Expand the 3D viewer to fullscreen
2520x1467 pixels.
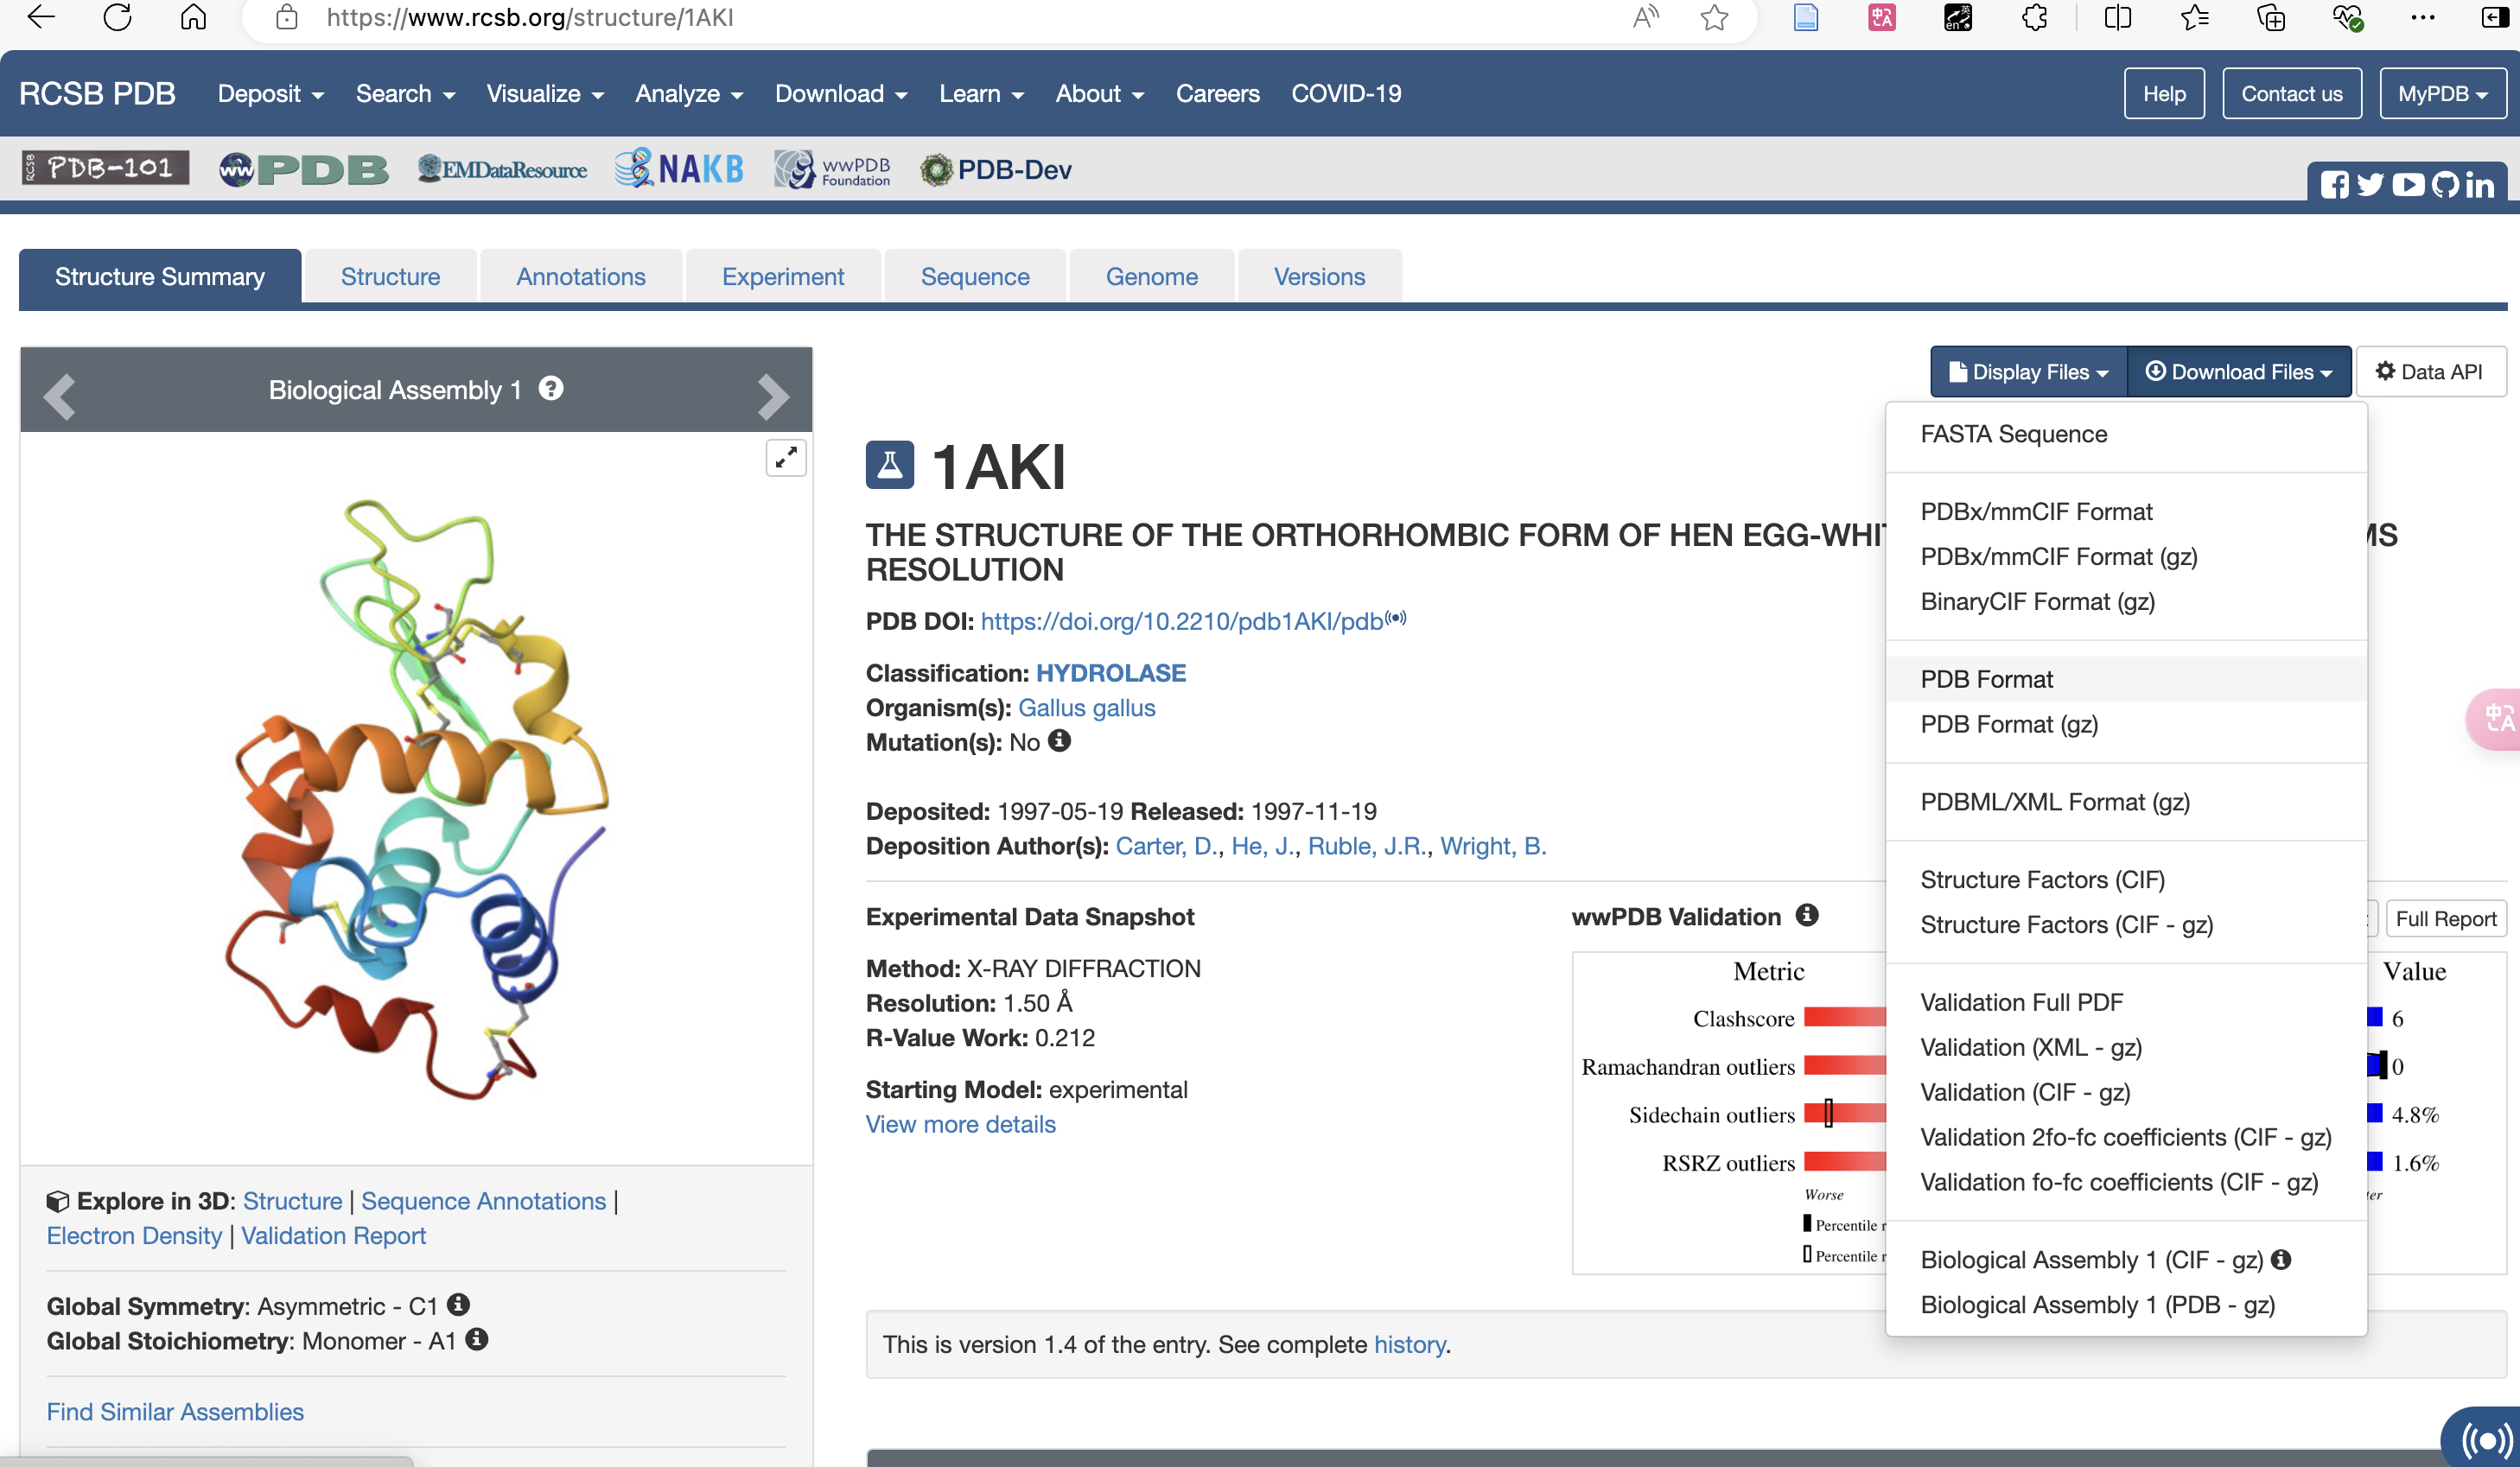pyautogui.click(x=785, y=458)
